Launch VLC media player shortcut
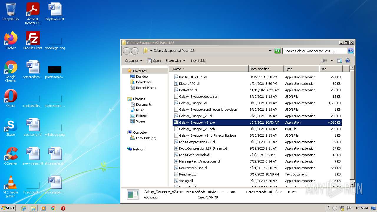 point(11,187)
